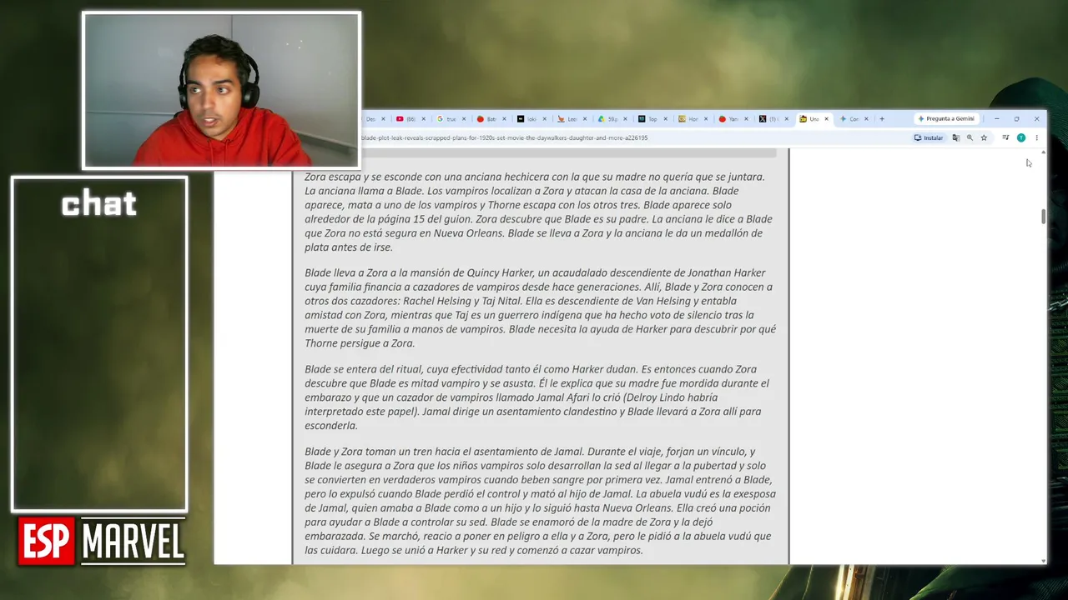
Task: Close the X (1) tab
Action: 787,118
